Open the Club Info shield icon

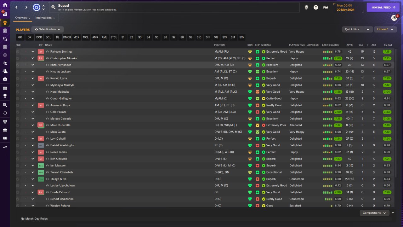[x=5, y=122]
